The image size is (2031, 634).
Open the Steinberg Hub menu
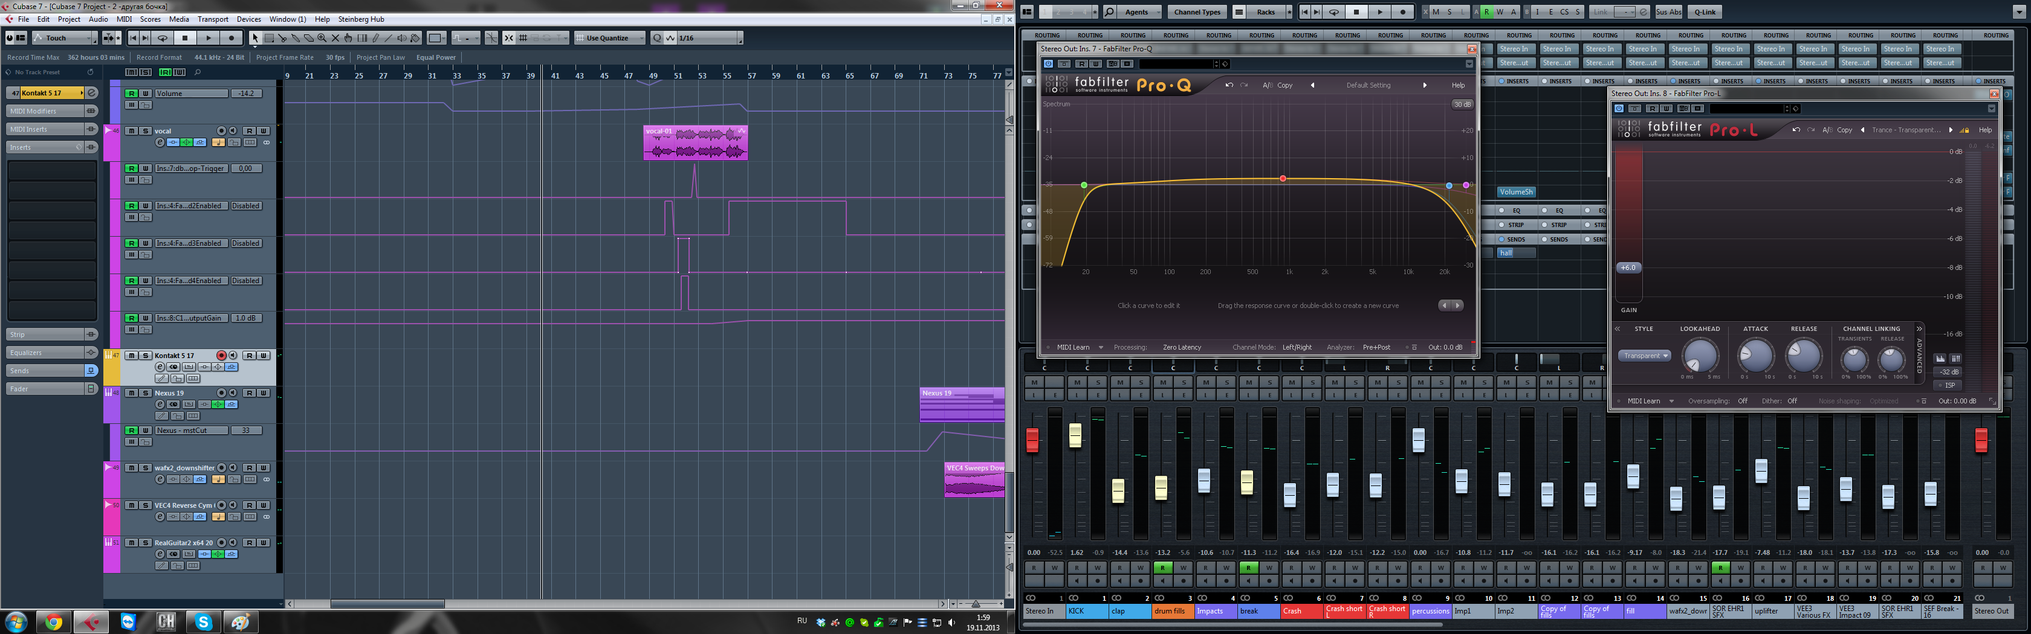(x=361, y=19)
